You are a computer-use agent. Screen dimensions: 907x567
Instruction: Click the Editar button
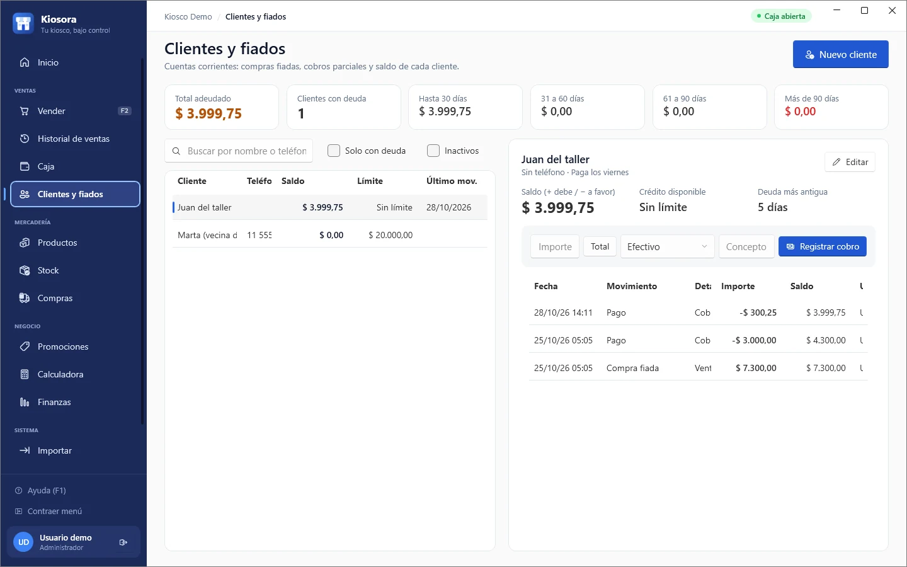pyautogui.click(x=850, y=162)
